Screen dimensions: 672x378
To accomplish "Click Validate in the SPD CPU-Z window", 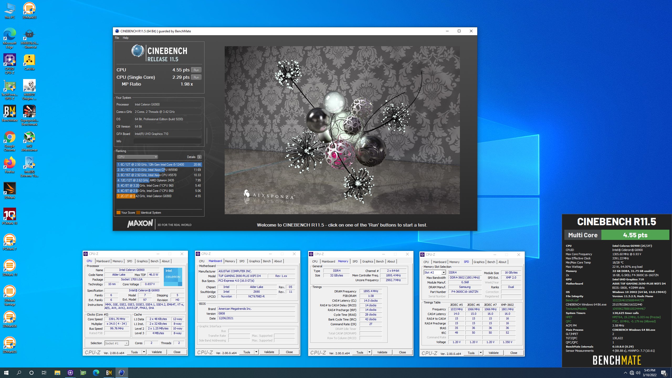I will point(493,353).
